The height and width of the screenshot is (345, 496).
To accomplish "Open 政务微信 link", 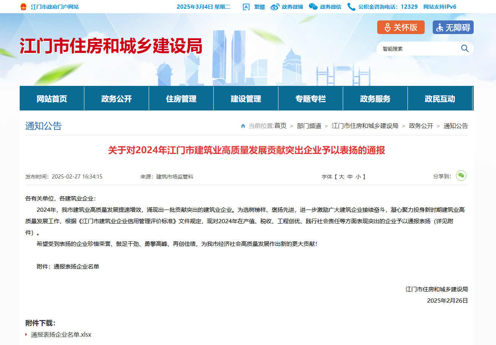I will click(x=331, y=7).
